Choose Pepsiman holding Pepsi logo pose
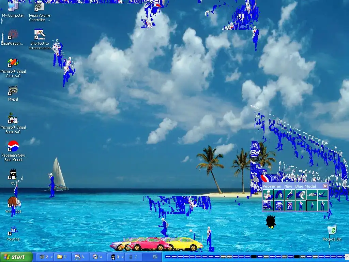 pyautogui.click(x=268, y=194)
